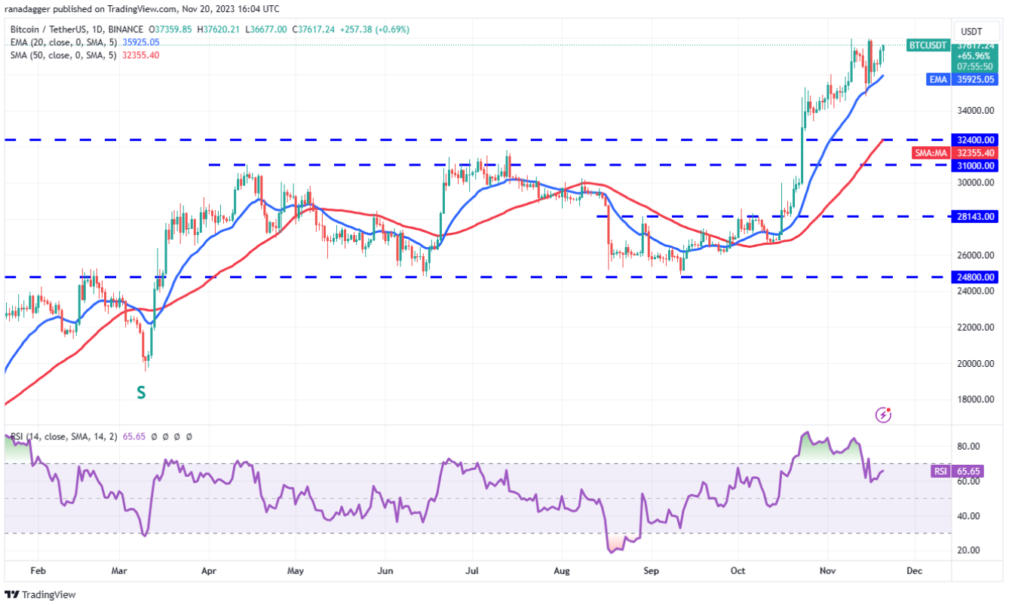This screenshot has height=605, width=1009.
Task: Click the Jun label on time axis
Action: (x=385, y=571)
